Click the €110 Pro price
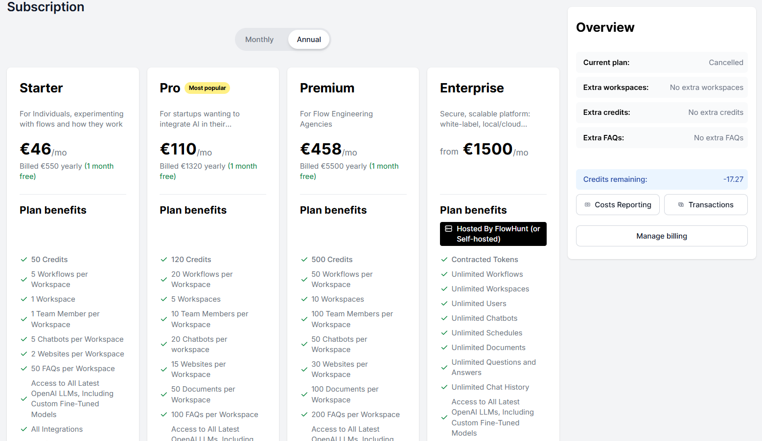 178,149
